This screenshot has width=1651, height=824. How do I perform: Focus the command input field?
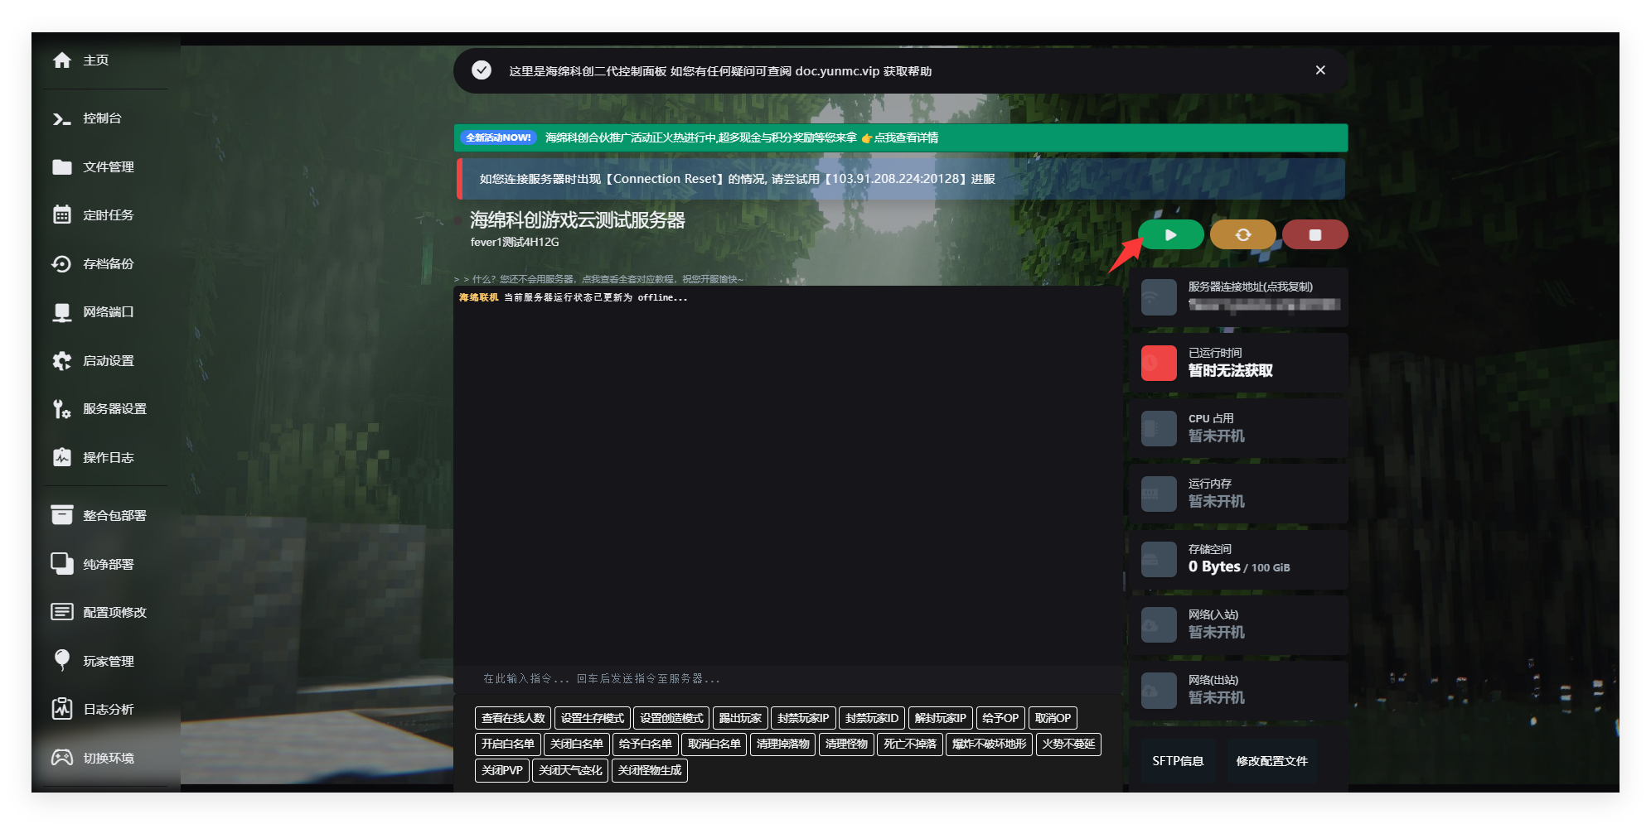[787, 679]
